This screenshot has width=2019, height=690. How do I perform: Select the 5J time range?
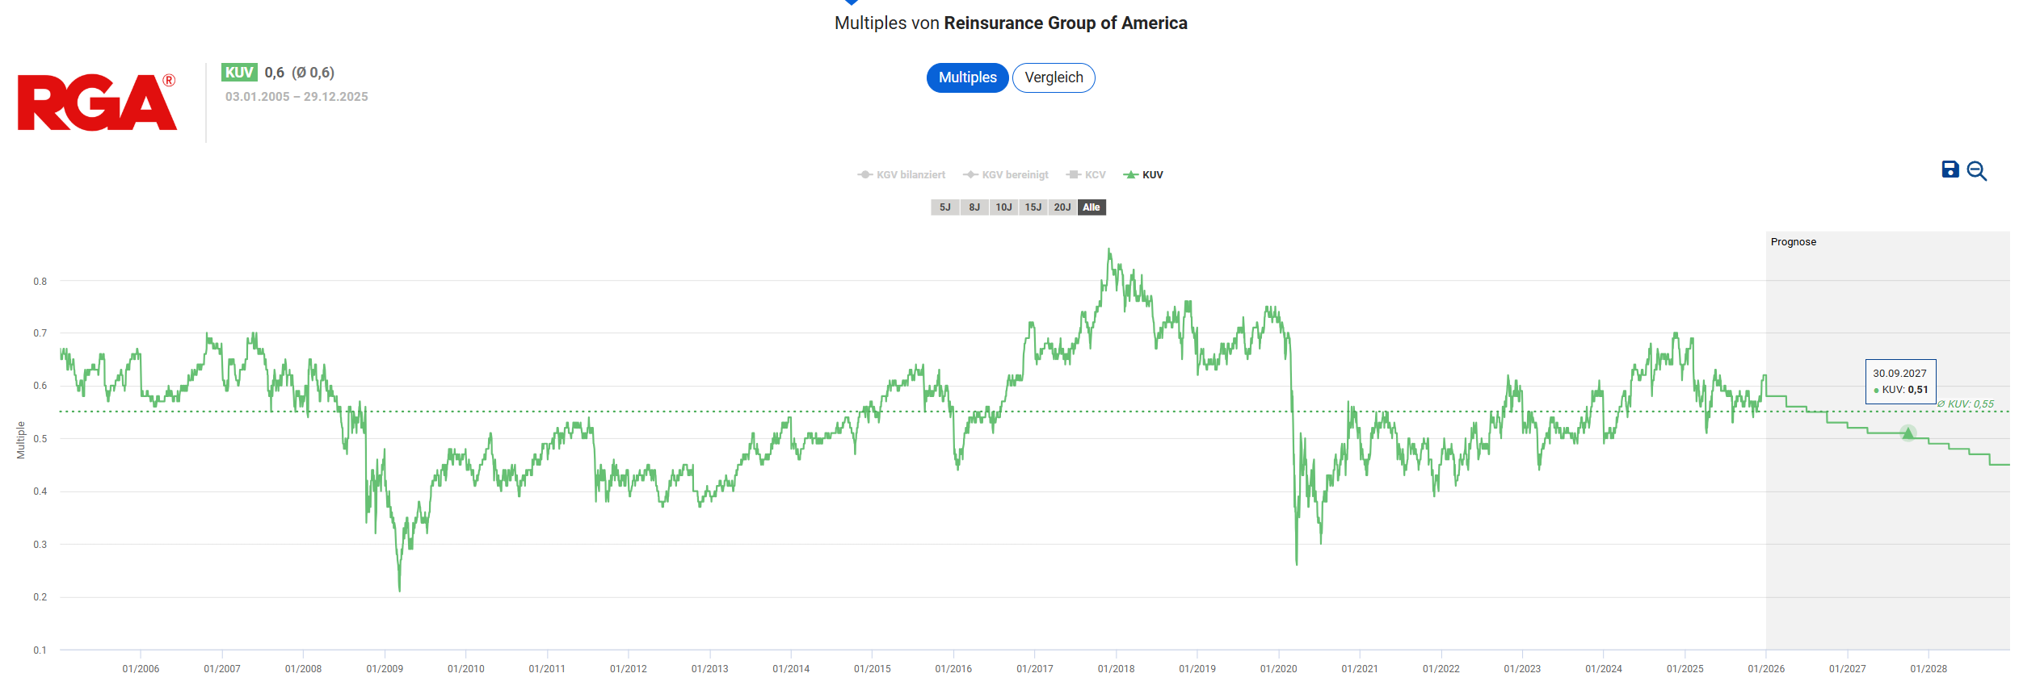tap(944, 207)
